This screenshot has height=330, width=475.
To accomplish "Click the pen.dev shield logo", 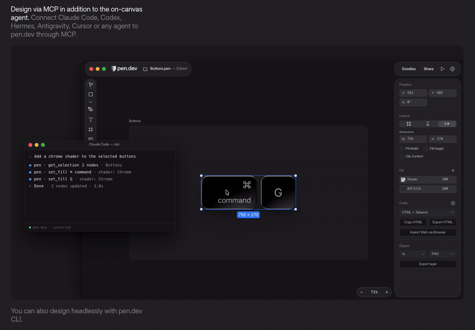I will (113, 69).
